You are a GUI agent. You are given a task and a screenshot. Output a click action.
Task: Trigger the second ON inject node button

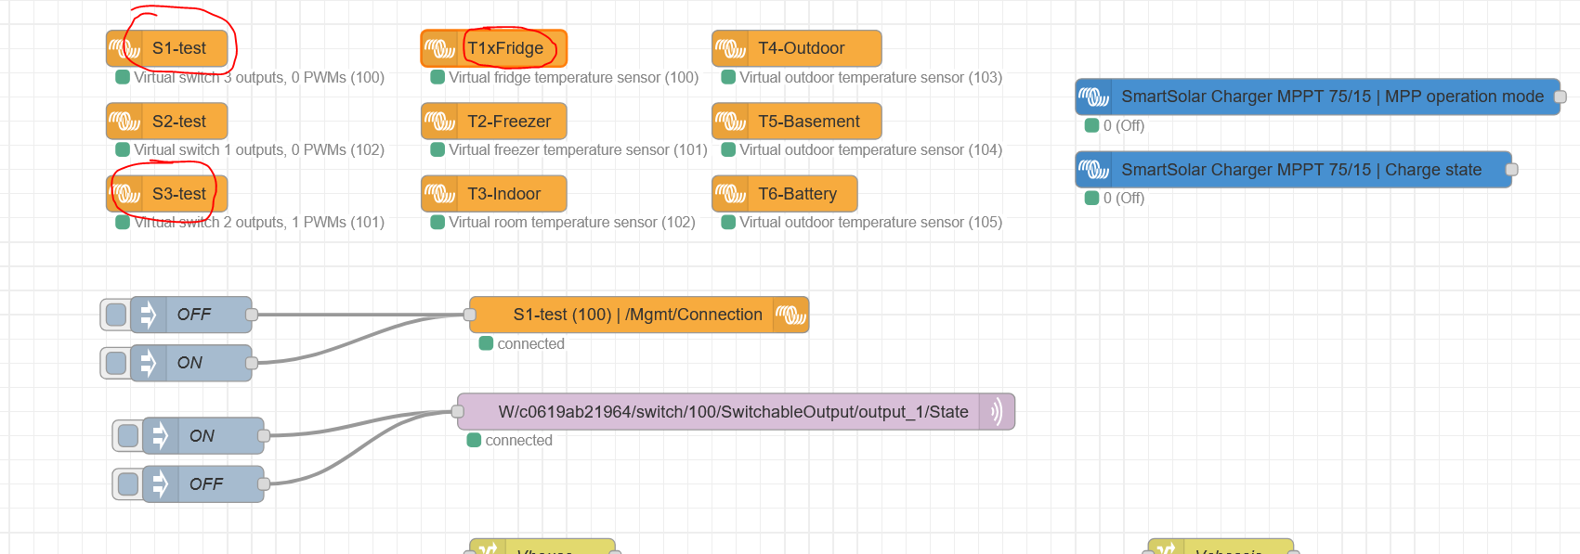[128, 436]
